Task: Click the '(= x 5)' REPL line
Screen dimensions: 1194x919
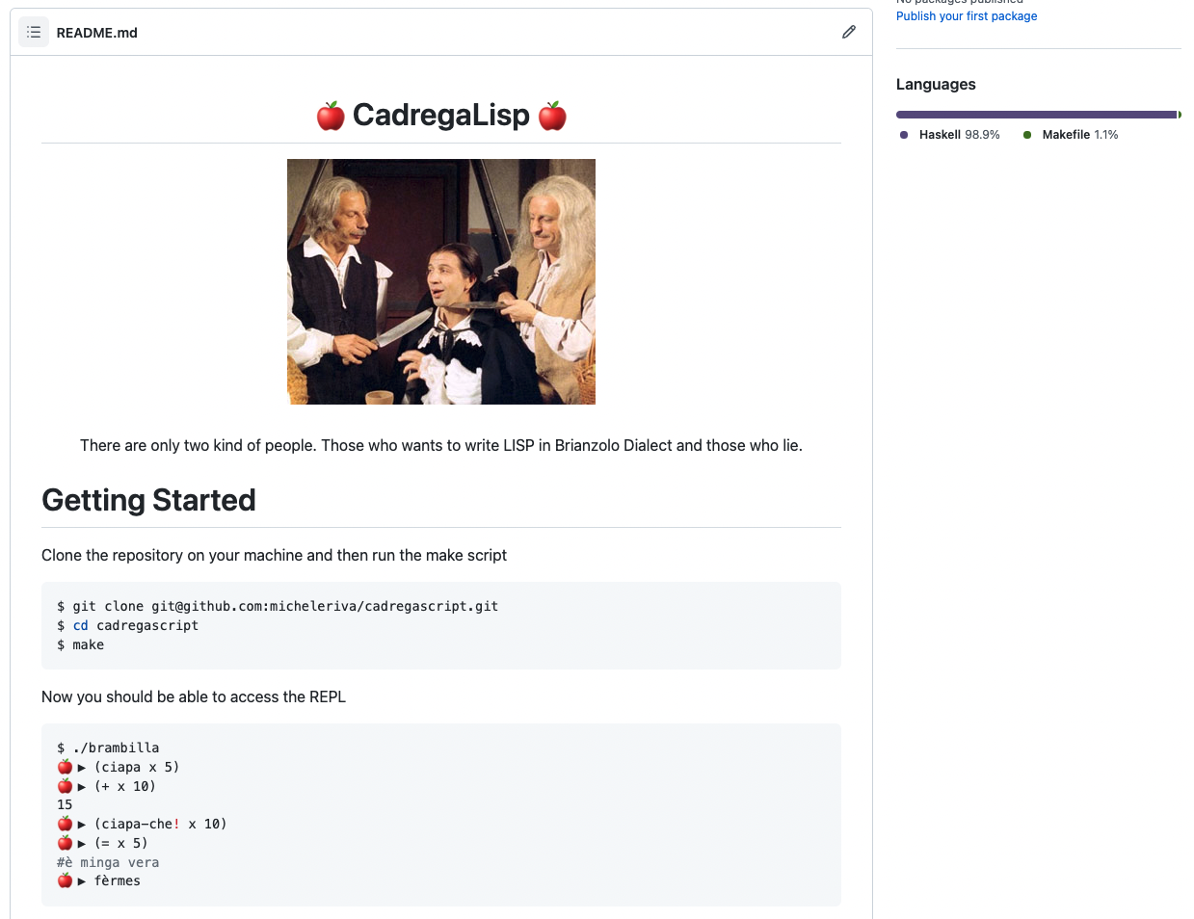Action: point(102,843)
